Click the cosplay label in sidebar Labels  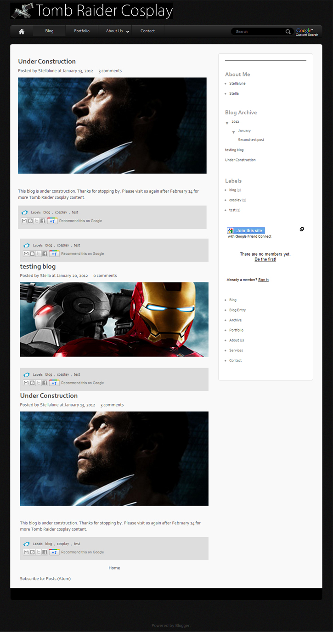[x=235, y=200]
